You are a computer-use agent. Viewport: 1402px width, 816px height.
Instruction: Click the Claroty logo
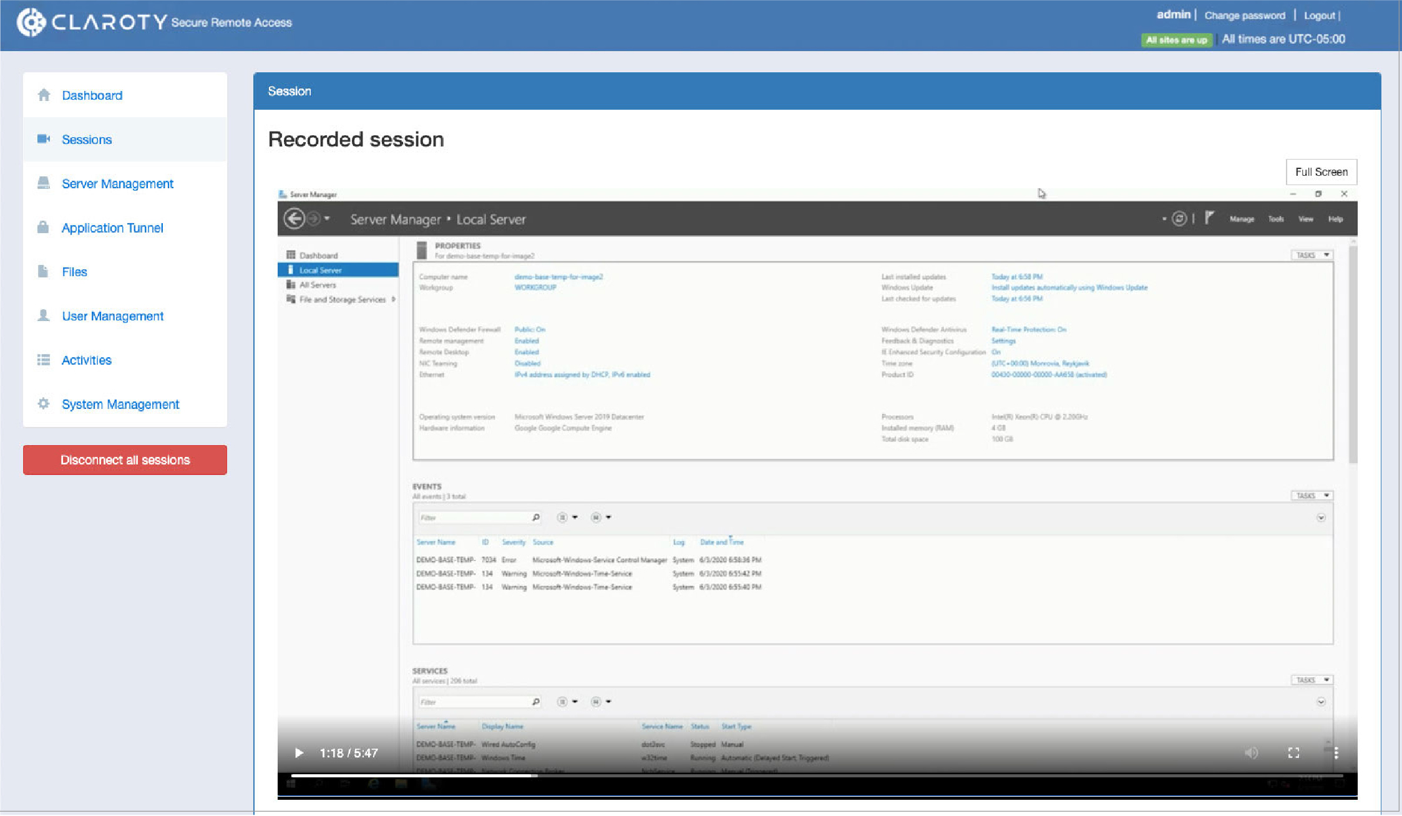91,22
